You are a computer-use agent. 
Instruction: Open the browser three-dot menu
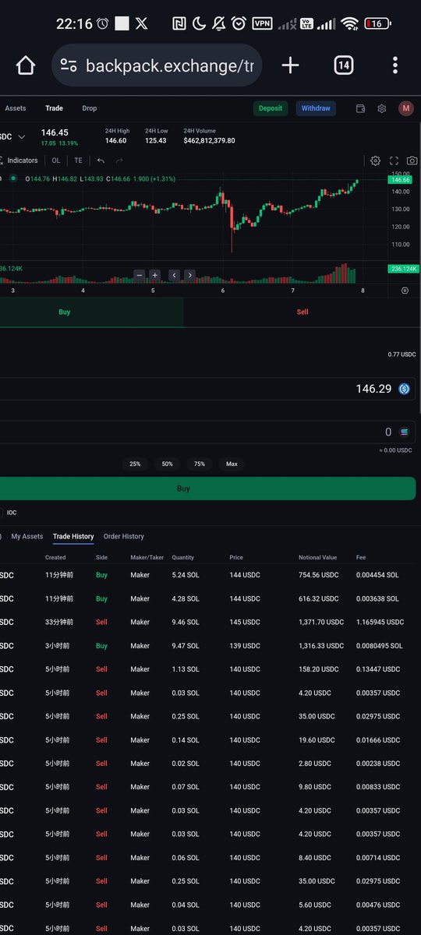[396, 65]
